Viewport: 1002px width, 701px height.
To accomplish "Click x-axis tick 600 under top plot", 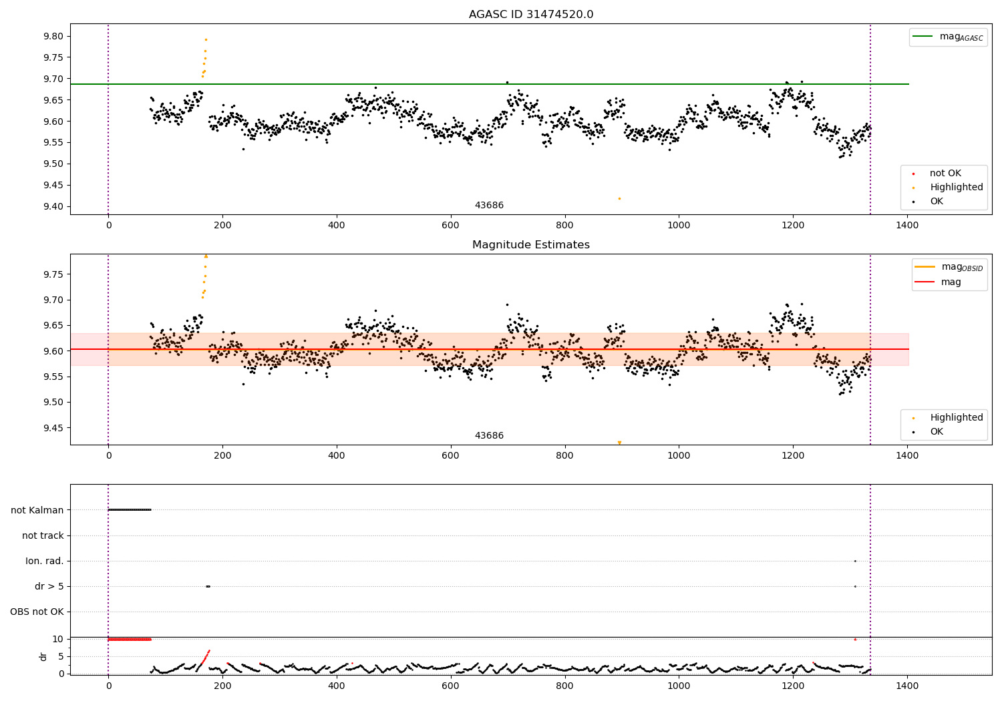I will (x=451, y=226).
